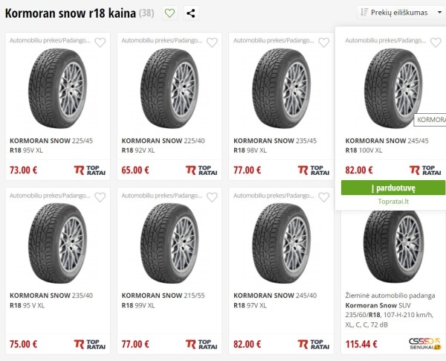Click Top Ratai logo on 245/40 R18 card
Screen dimensions: 446x361
[x=314, y=345]
